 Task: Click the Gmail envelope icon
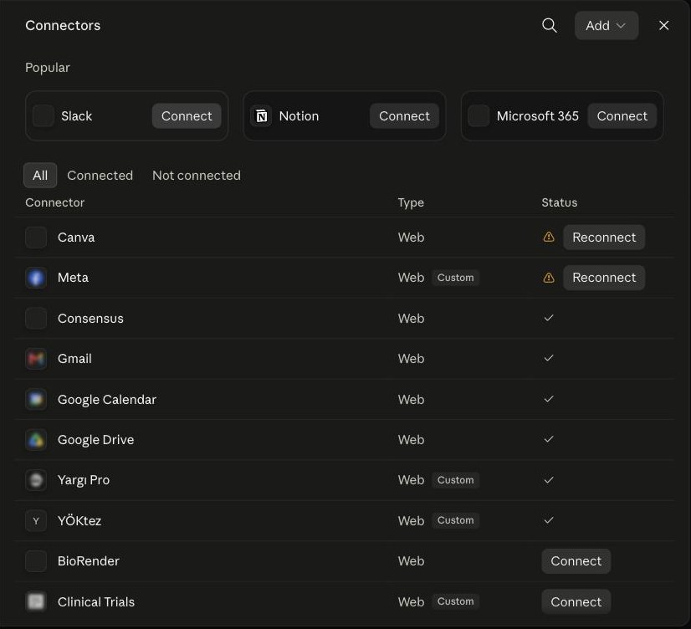coord(36,359)
